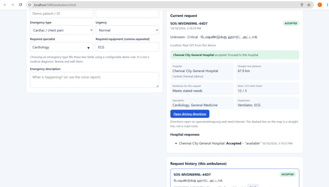Image resolution: width=329 pixels, height=187 pixels.
Task: Click the Equipment tile Ventilator, ECG
Action: click(x=267, y=103)
